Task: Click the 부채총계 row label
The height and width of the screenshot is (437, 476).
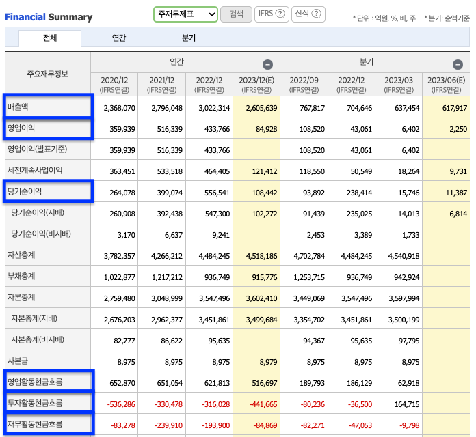Action: (x=21, y=277)
